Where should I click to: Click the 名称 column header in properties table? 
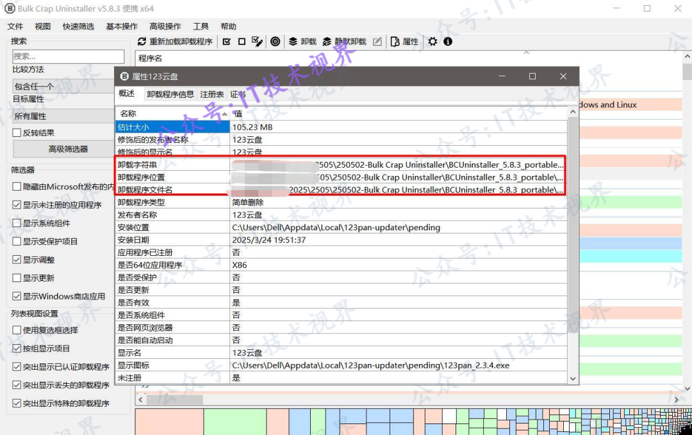click(172, 114)
